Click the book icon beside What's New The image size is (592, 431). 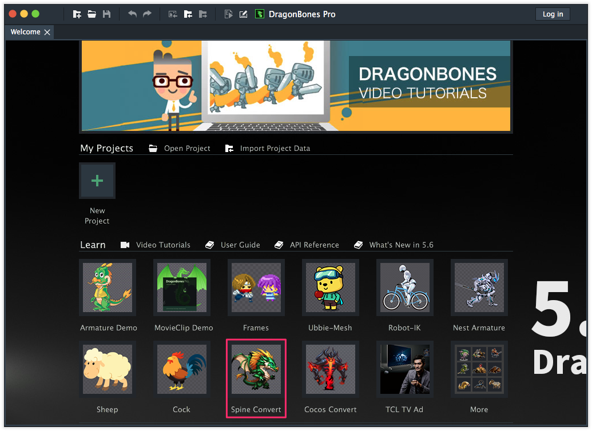pyautogui.click(x=358, y=245)
